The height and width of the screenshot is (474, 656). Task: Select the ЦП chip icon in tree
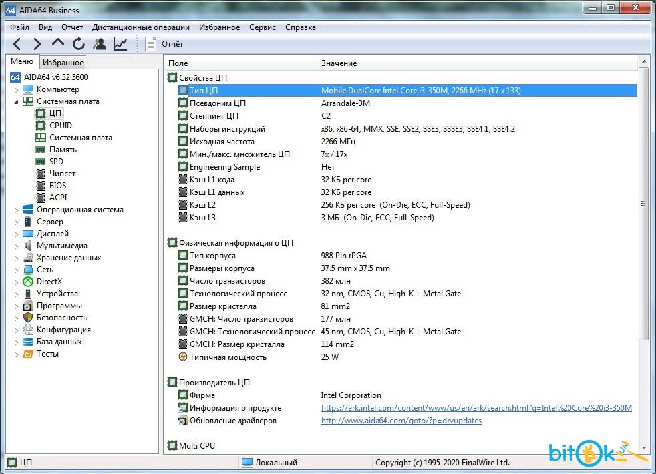(x=41, y=113)
